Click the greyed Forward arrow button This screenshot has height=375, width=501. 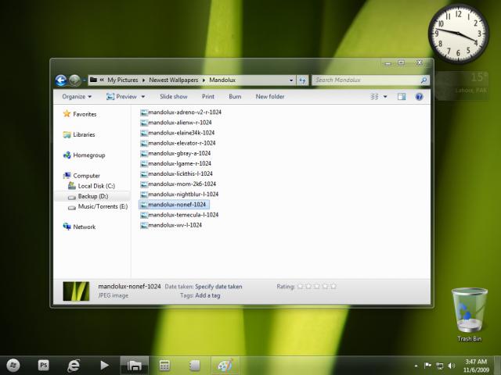click(x=75, y=80)
